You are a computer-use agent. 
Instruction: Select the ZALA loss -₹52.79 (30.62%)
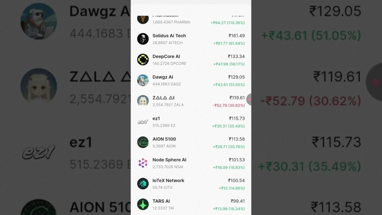229,105
